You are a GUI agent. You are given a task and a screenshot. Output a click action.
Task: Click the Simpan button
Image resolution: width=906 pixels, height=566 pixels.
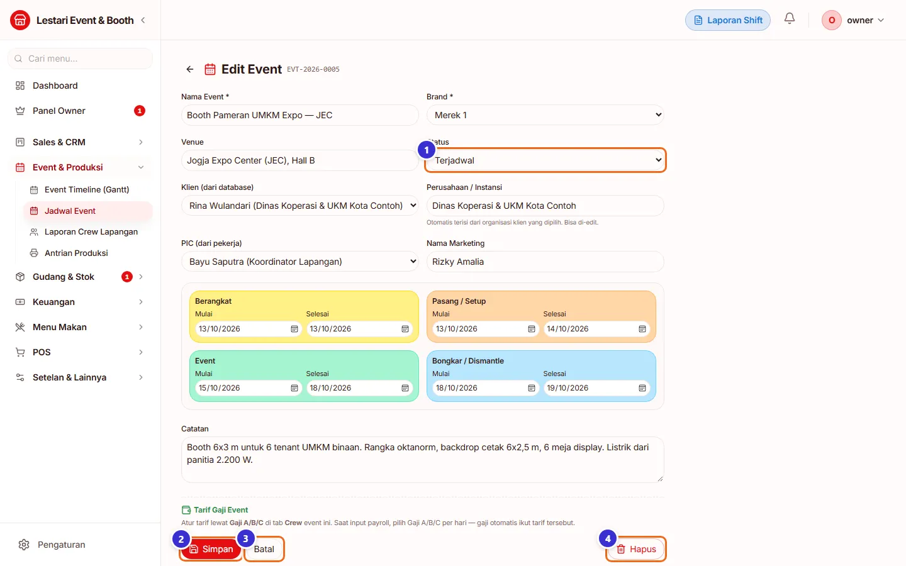coord(211,549)
